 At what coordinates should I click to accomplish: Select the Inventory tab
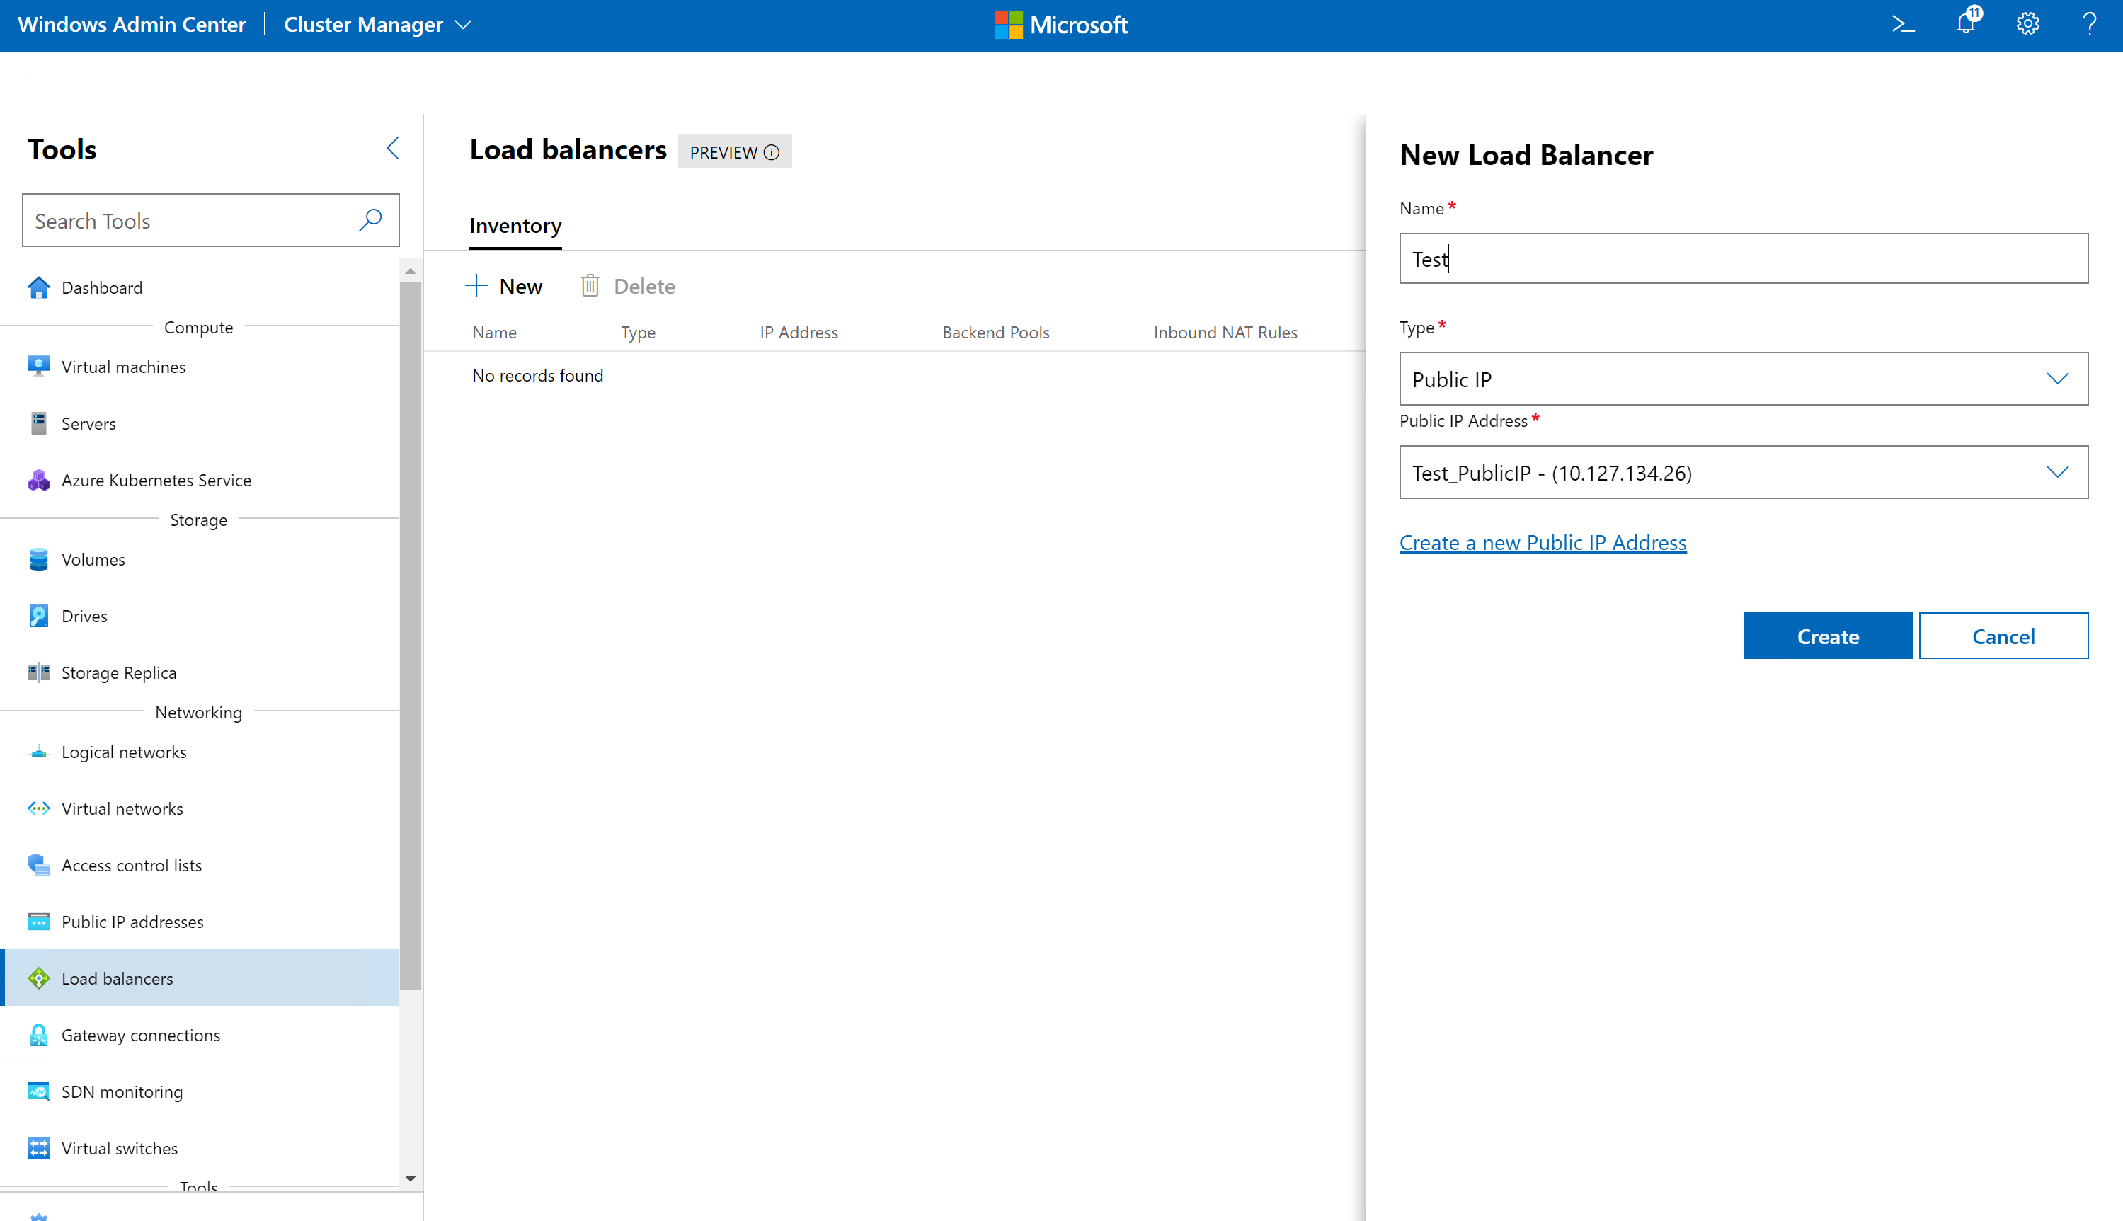515,227
